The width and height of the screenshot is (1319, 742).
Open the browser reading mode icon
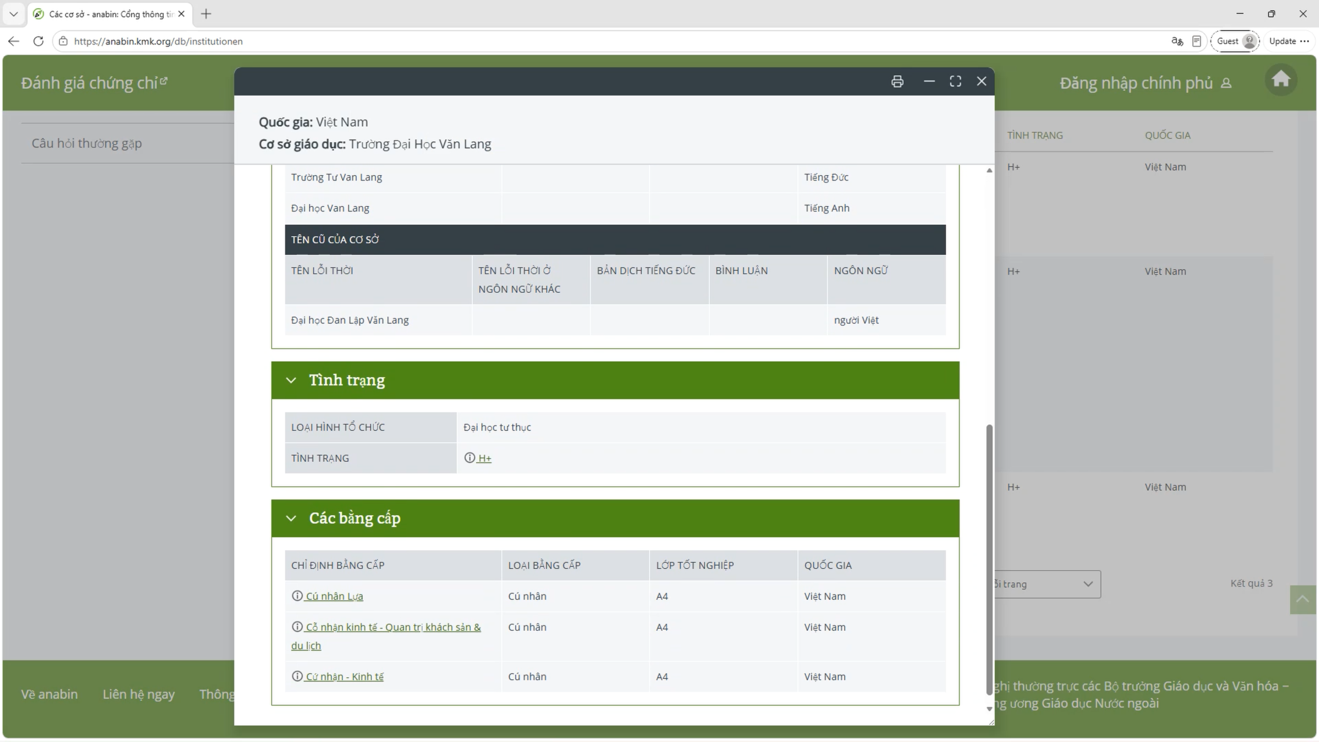(1197, 41)
